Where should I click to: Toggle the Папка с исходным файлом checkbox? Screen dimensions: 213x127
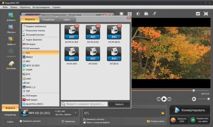85,123
